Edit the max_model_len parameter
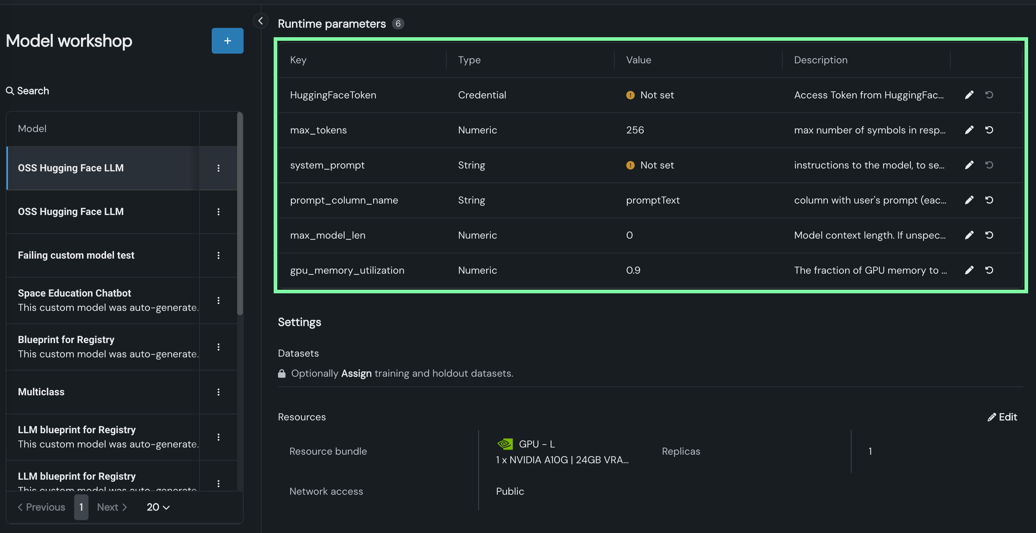This screenshot has height=533, width=1036. point(969,235)
